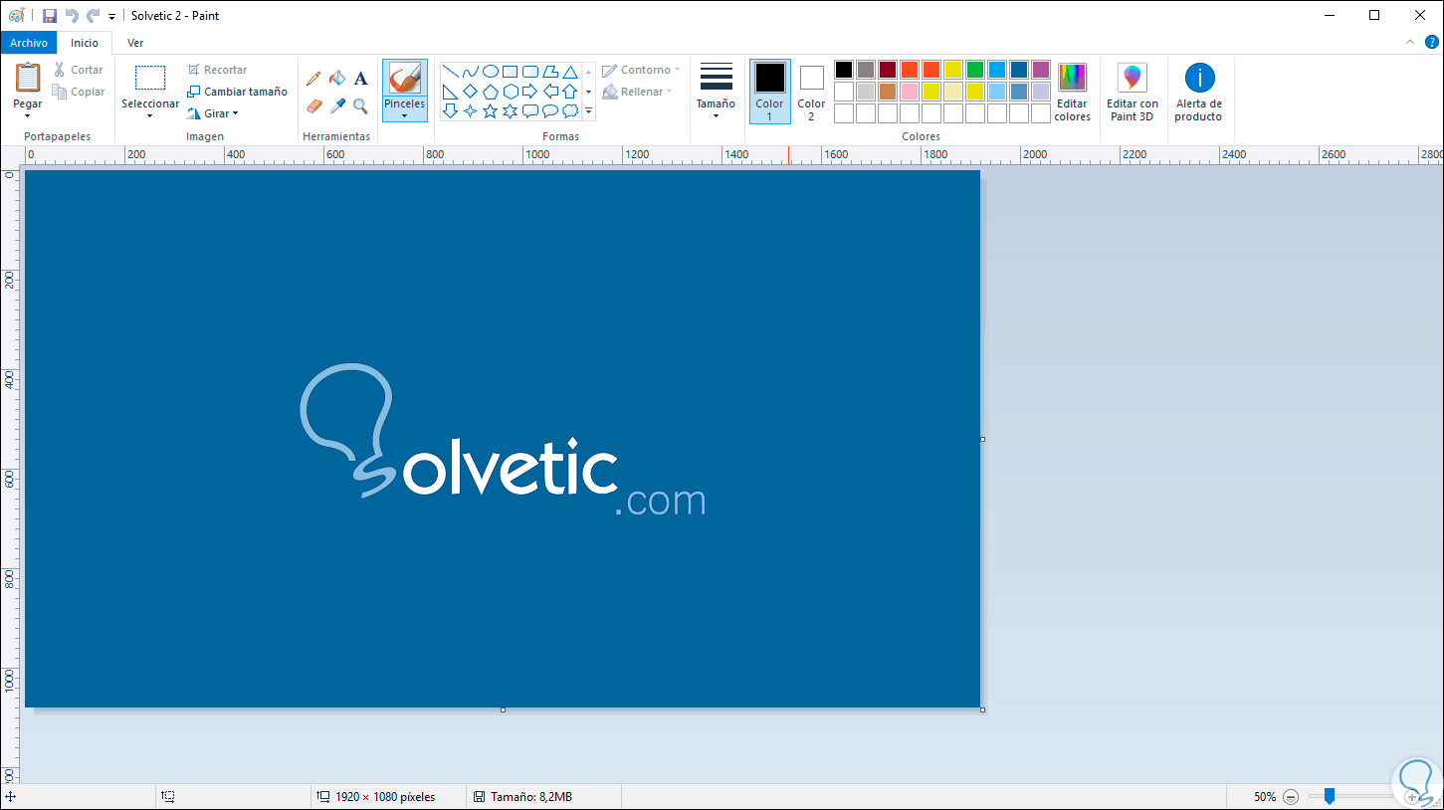Collapse the ribbon with the chevron
This screenshot has width=1444, height=810.
coord(1410,43)
